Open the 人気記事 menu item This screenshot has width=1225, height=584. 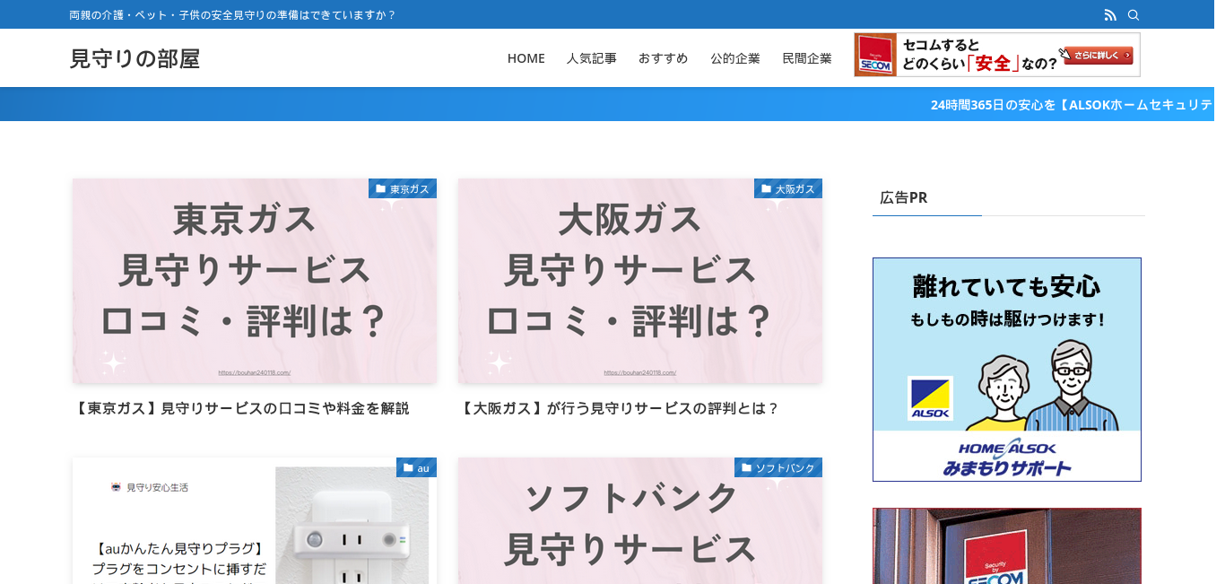tap(592, 58)
